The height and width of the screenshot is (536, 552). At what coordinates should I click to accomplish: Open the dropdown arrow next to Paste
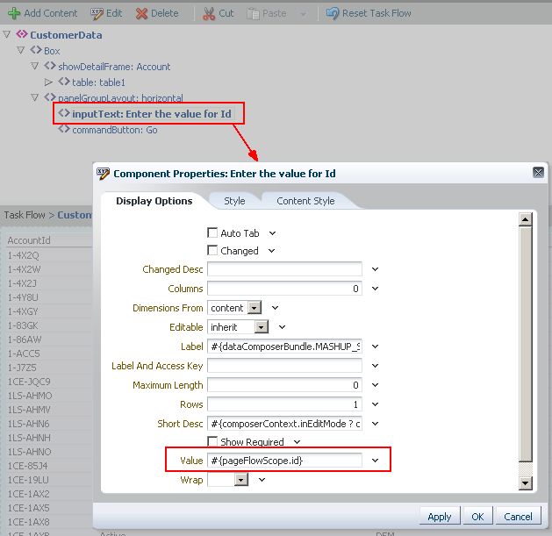pos(303,14)
